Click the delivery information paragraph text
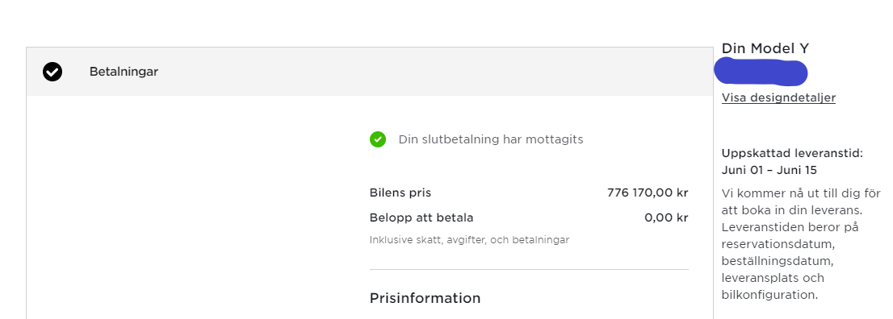 tap(801, 244)
